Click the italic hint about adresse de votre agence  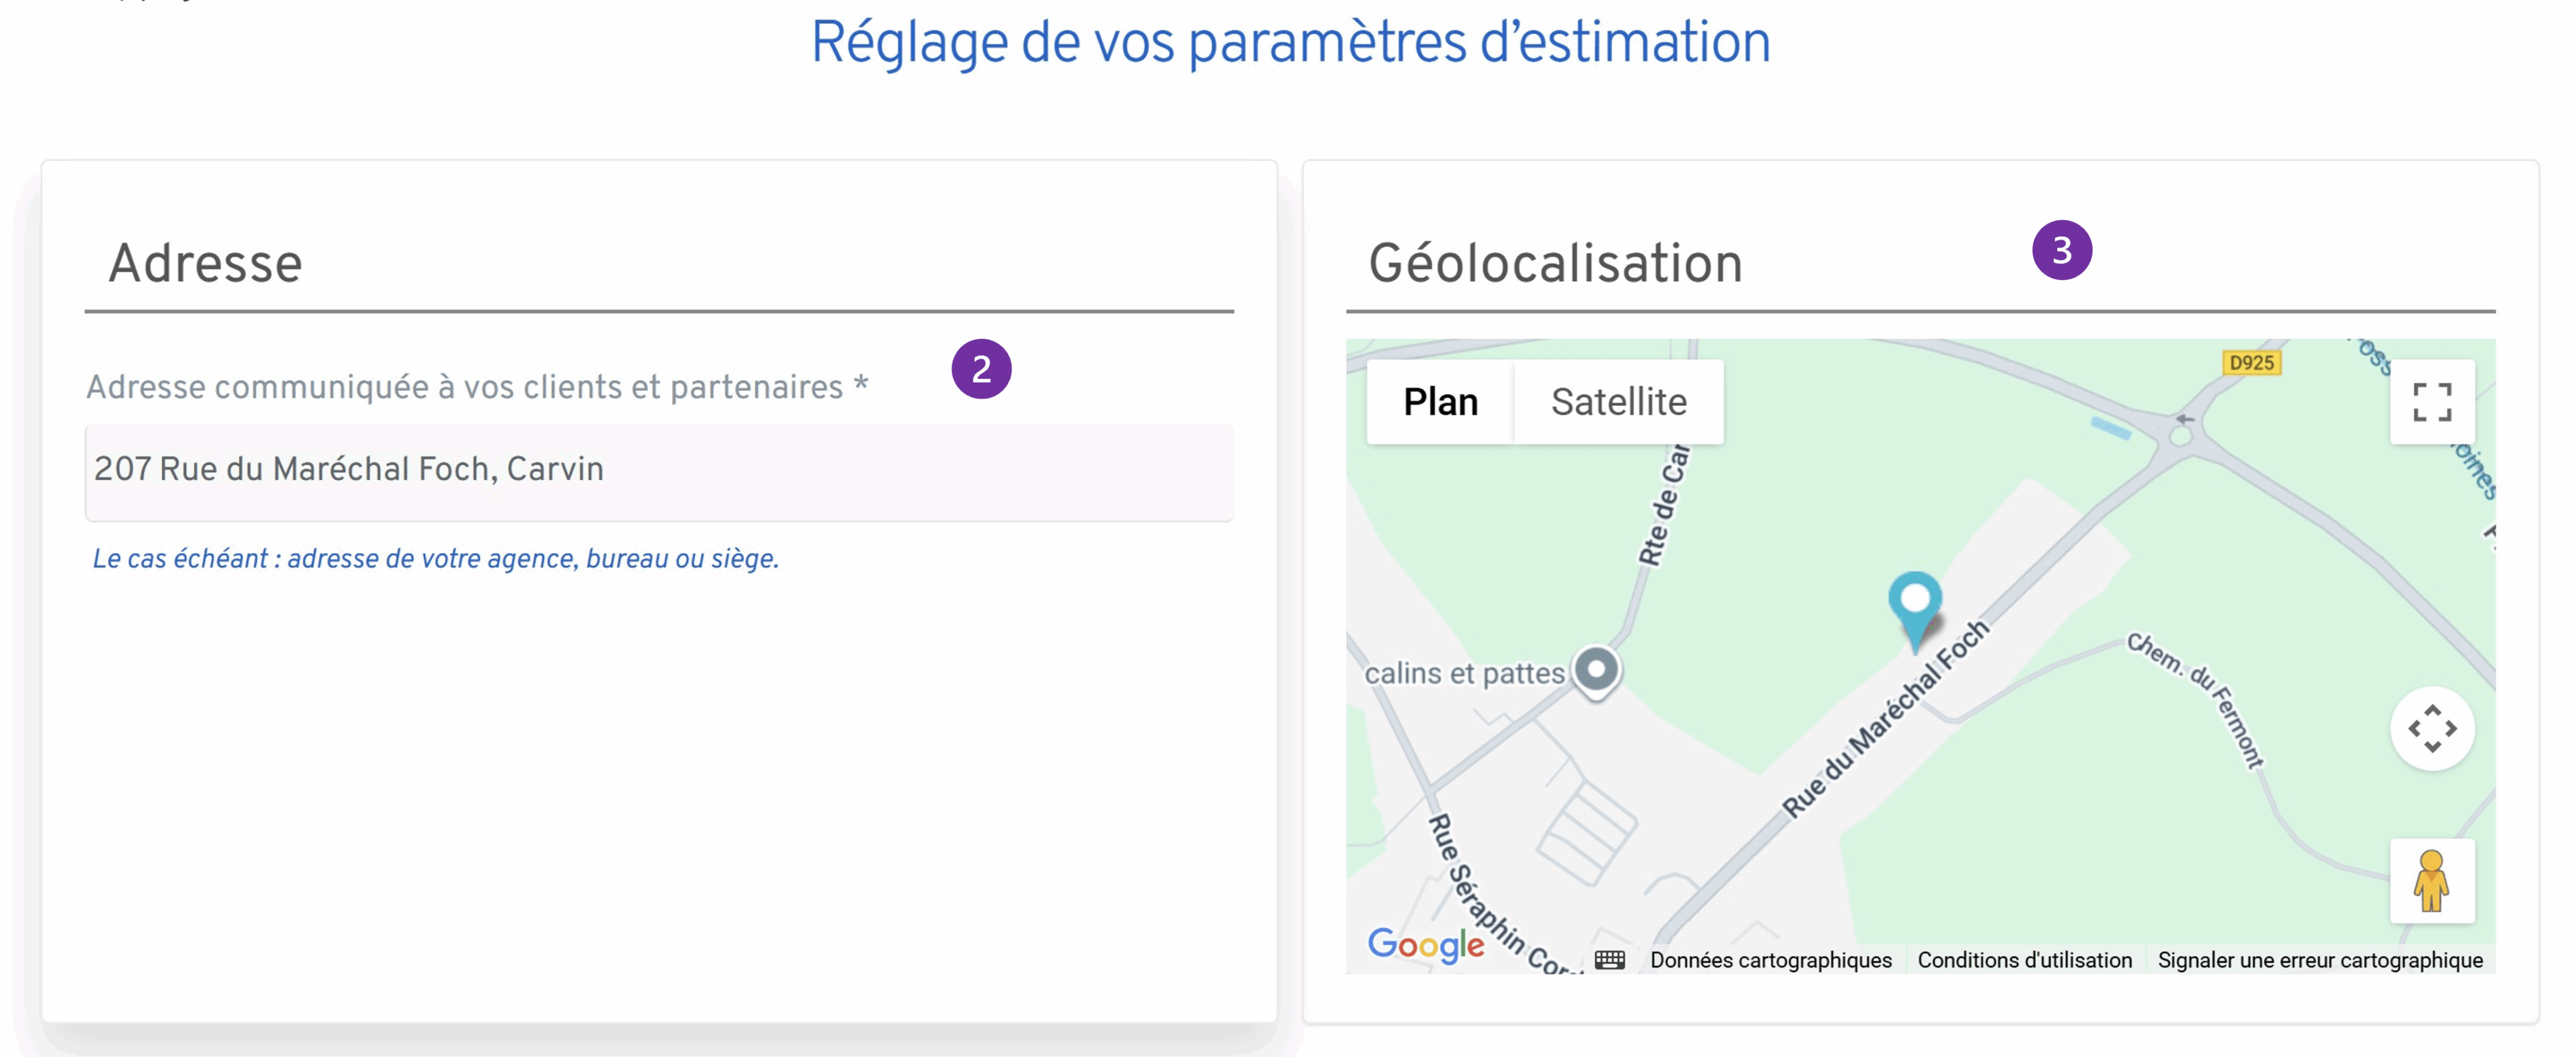click(x=435, y=559)
